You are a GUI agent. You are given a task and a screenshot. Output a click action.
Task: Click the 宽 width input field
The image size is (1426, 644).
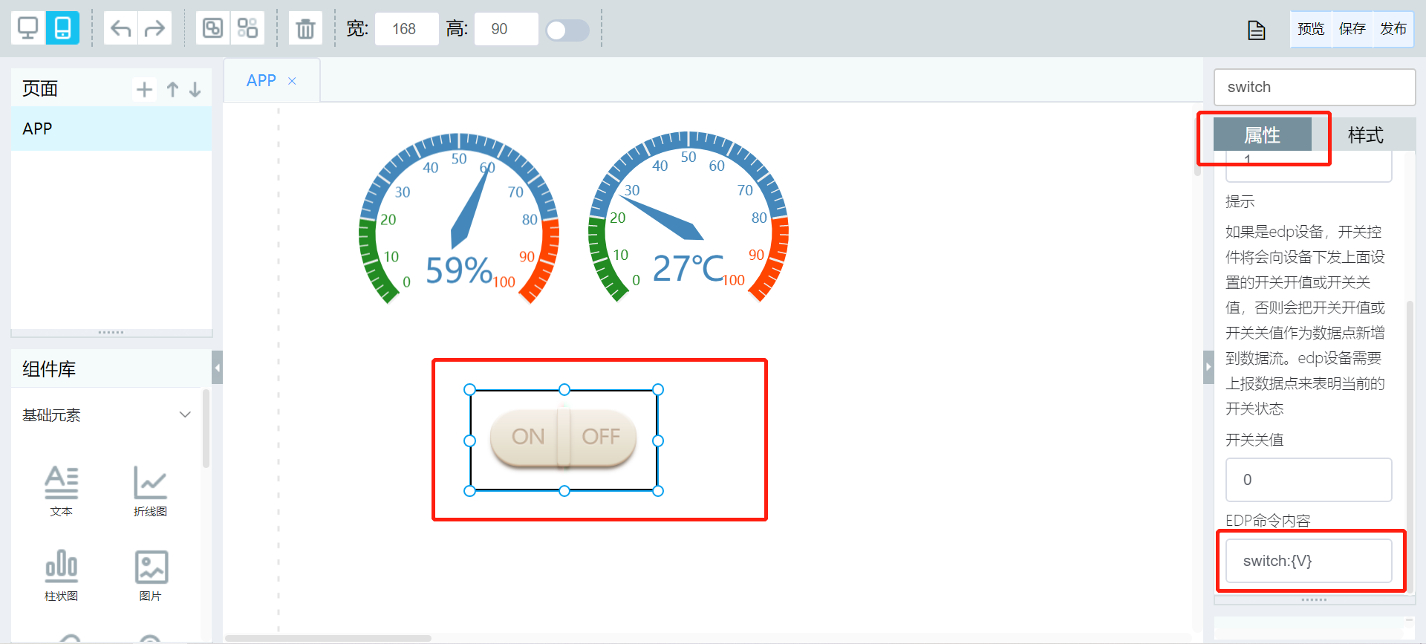[x=406, y=29]
